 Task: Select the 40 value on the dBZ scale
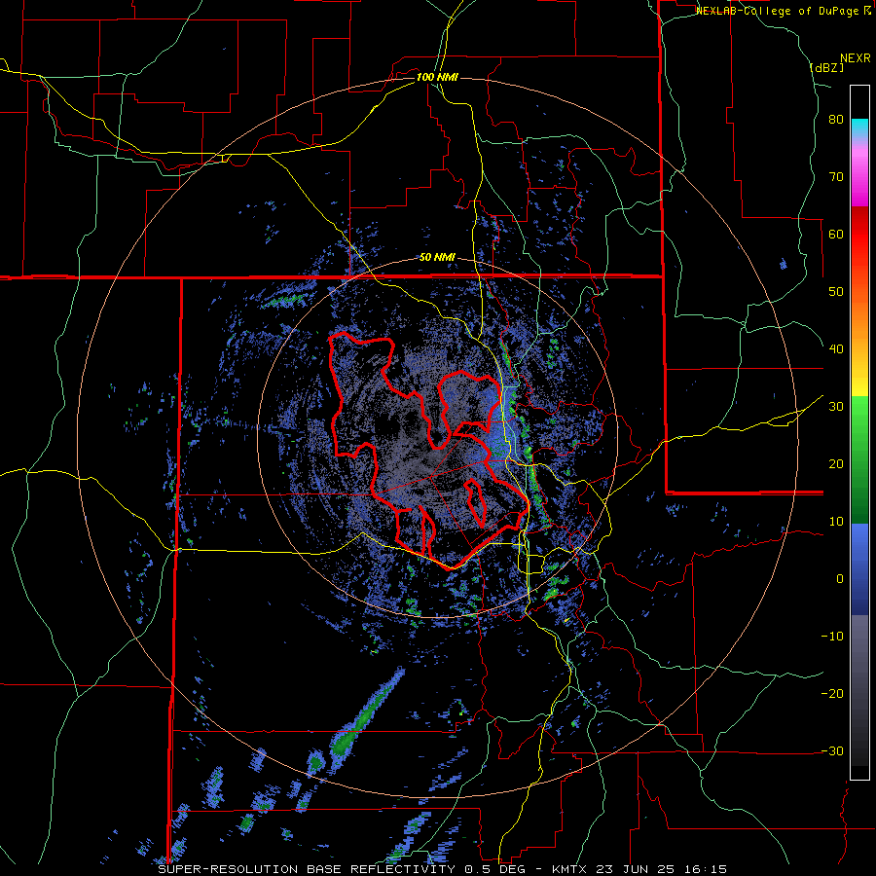coord(836,349)
